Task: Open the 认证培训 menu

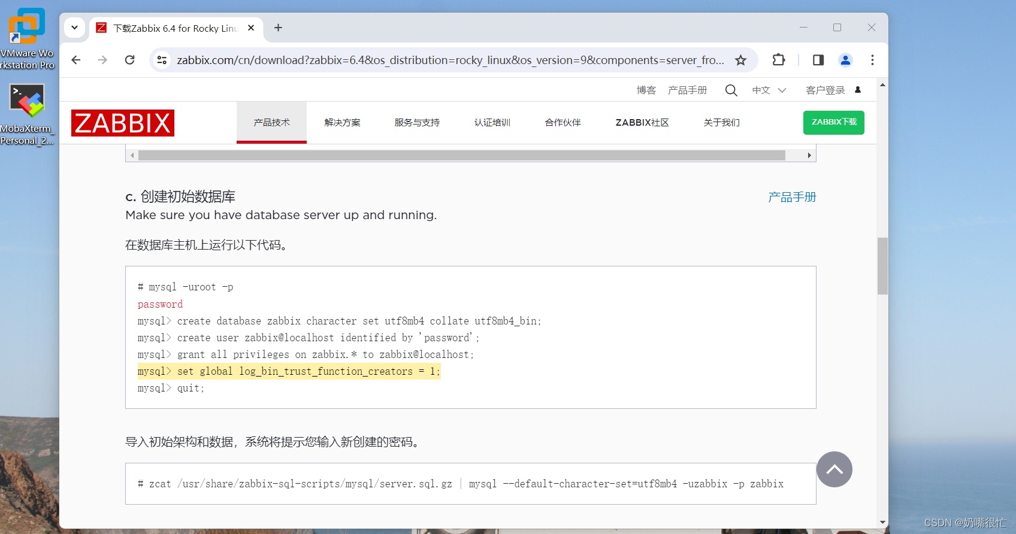Action: [x=492, y=123]
